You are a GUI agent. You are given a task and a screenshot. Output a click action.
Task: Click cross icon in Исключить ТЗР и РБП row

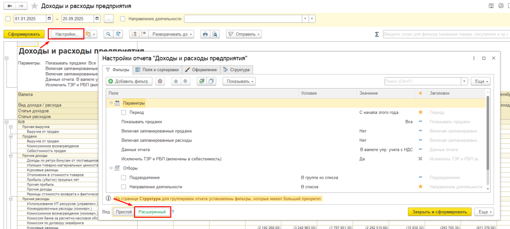click(420, 159)
